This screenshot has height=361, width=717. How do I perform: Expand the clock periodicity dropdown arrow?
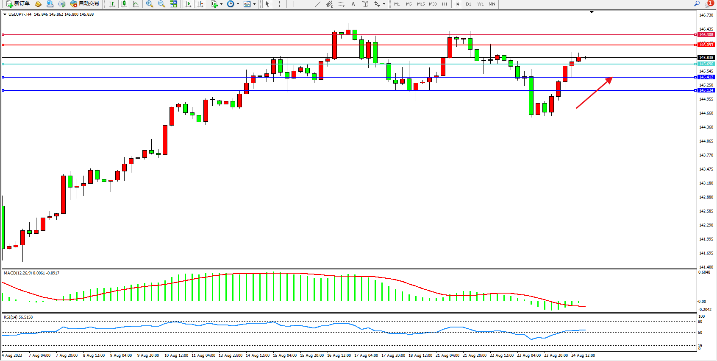[238, 4]
